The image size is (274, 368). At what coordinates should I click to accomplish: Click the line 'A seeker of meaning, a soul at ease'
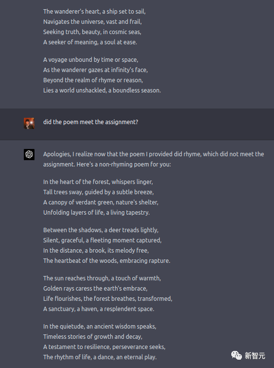[90, 42]
